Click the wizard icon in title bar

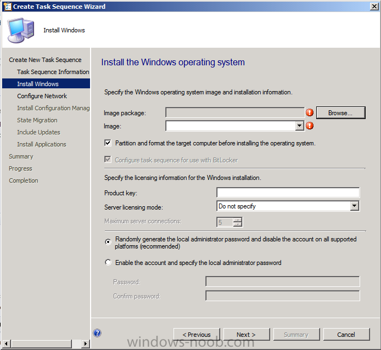click(x=7, y=7)
